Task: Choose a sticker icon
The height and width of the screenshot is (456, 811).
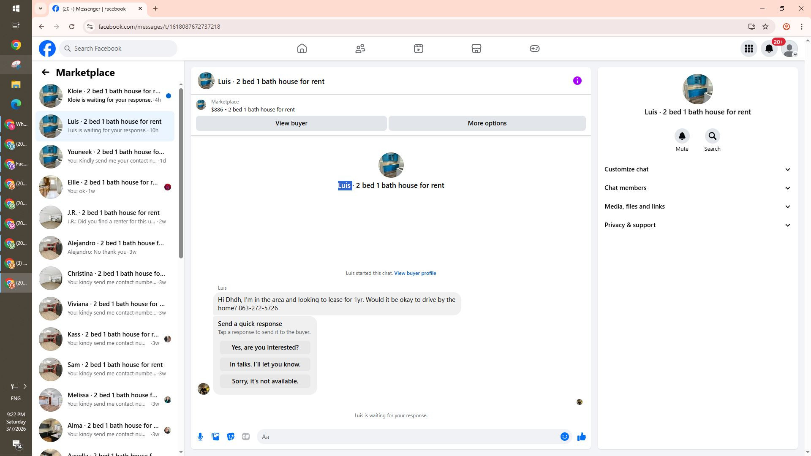Action: click(x=231, y=437)
